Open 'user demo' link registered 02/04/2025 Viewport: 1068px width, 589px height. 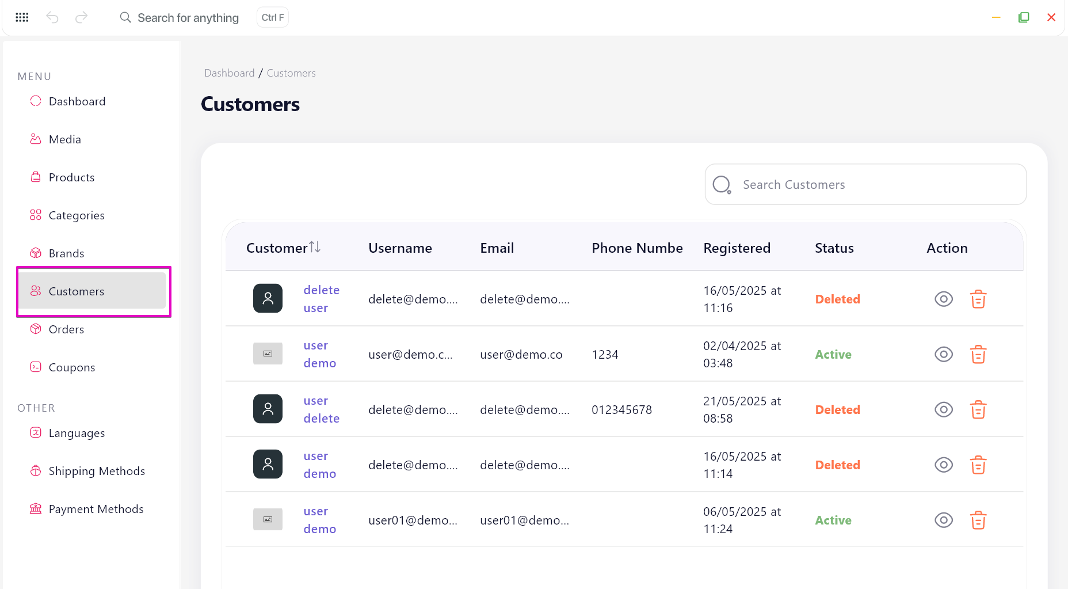(319, 354)
